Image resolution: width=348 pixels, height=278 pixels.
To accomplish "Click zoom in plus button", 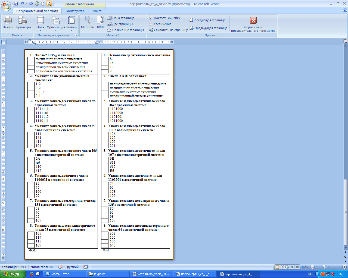I will (x=344, y=267).
